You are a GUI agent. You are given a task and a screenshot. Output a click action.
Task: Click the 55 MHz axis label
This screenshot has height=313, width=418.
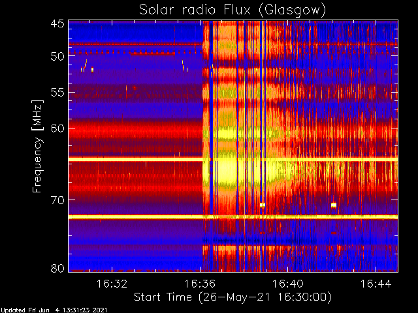[x=57, y=93]
